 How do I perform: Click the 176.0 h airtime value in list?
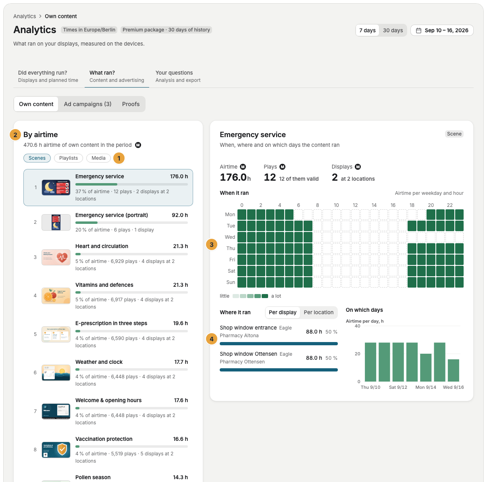pyautogui.click(x=179, y=177)
